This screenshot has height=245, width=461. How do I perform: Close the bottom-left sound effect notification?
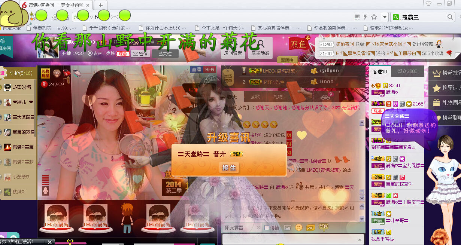click(50, 242)
